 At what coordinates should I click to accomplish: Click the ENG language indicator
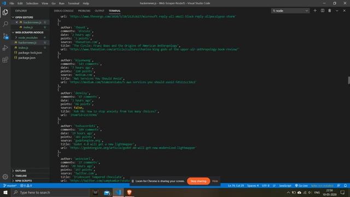click(317, 192)
